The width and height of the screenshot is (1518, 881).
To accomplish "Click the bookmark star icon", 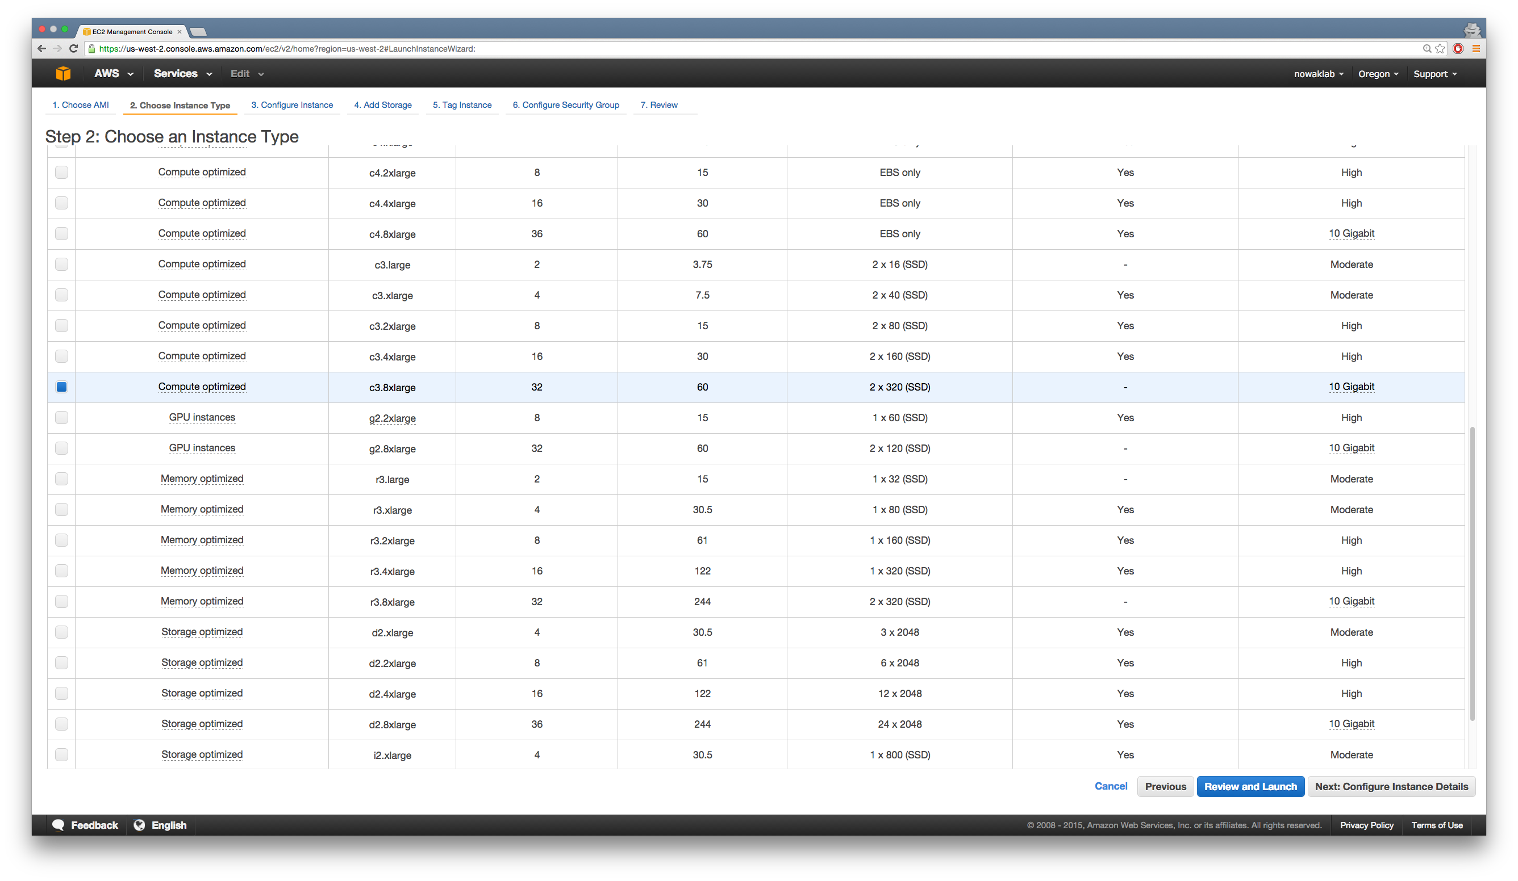I will click(x=1440, y=49).
